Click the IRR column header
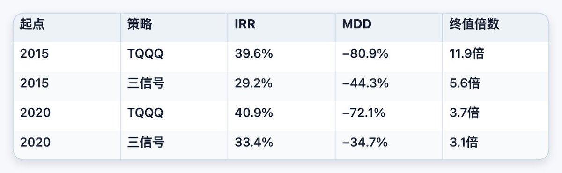This screenshot has width=562, height=173. click(245, 25)
